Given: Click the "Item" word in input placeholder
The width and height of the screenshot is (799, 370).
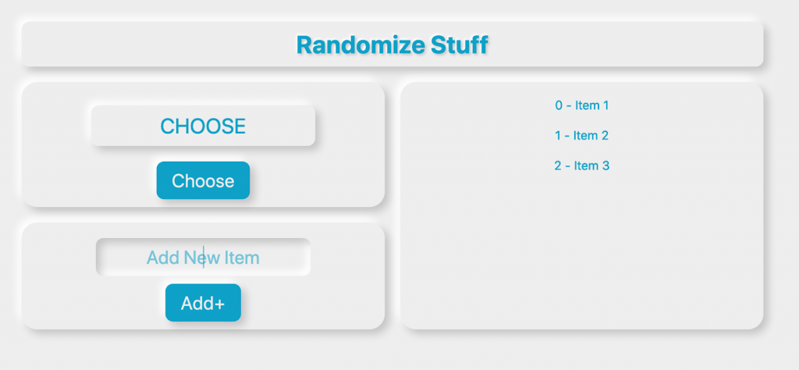Looking at the screenshot, I should pos(243,258).
